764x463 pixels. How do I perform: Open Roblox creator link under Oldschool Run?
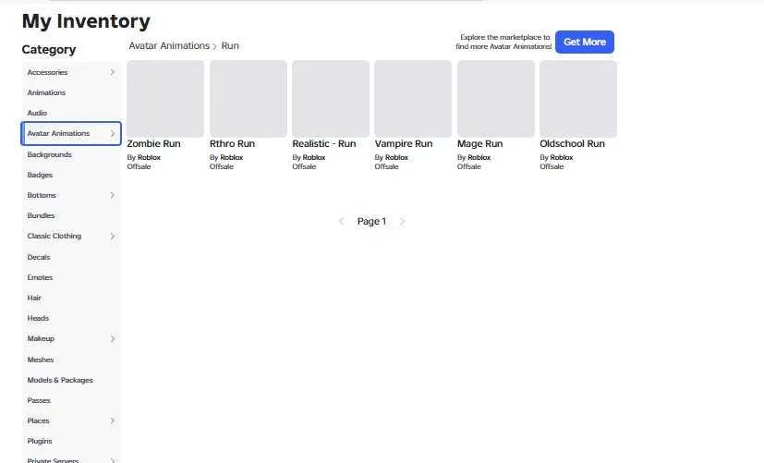[562, 157]
